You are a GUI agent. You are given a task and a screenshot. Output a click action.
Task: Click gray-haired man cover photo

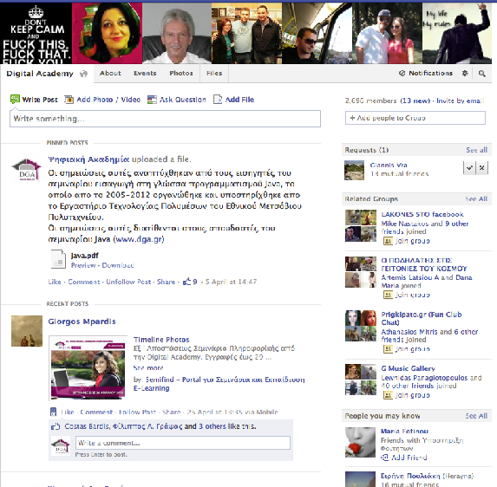pyautogui.click(x=177, y=34)
